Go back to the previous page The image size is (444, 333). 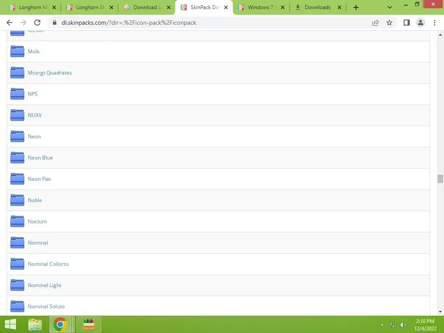pyautogui.click(x=10, y=23)
